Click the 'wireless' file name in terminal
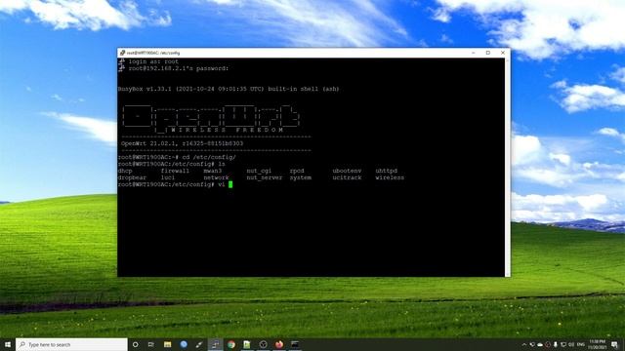The image size is (625, 351). (x=390, y=177)
